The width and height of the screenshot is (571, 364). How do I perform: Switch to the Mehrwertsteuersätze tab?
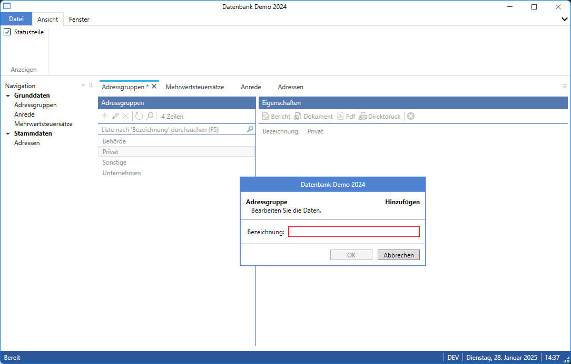194,87
